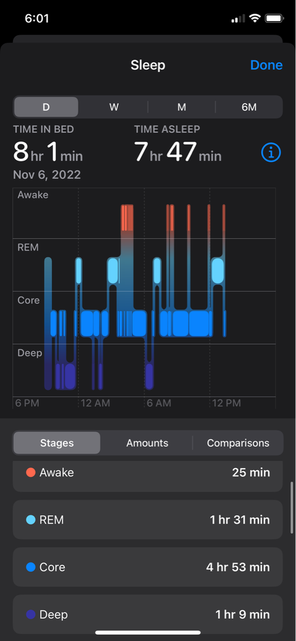Tap the cellular signal bars icon
Image resolution: width=296 pixels, height=641 pixels.
tap(238, 19)
